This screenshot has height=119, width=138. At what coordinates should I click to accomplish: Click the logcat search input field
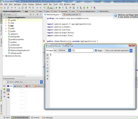[x=83, y=50]
